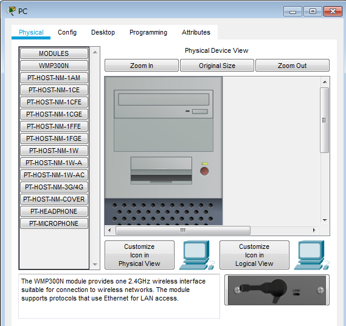This screenshot has width=346, height=326.
Task: Click the physical view PC icon
Action: click(197, 255)
